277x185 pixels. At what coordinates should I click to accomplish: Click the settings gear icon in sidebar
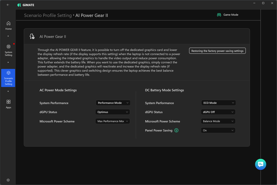pyautogui.click(x=8, y=180)
